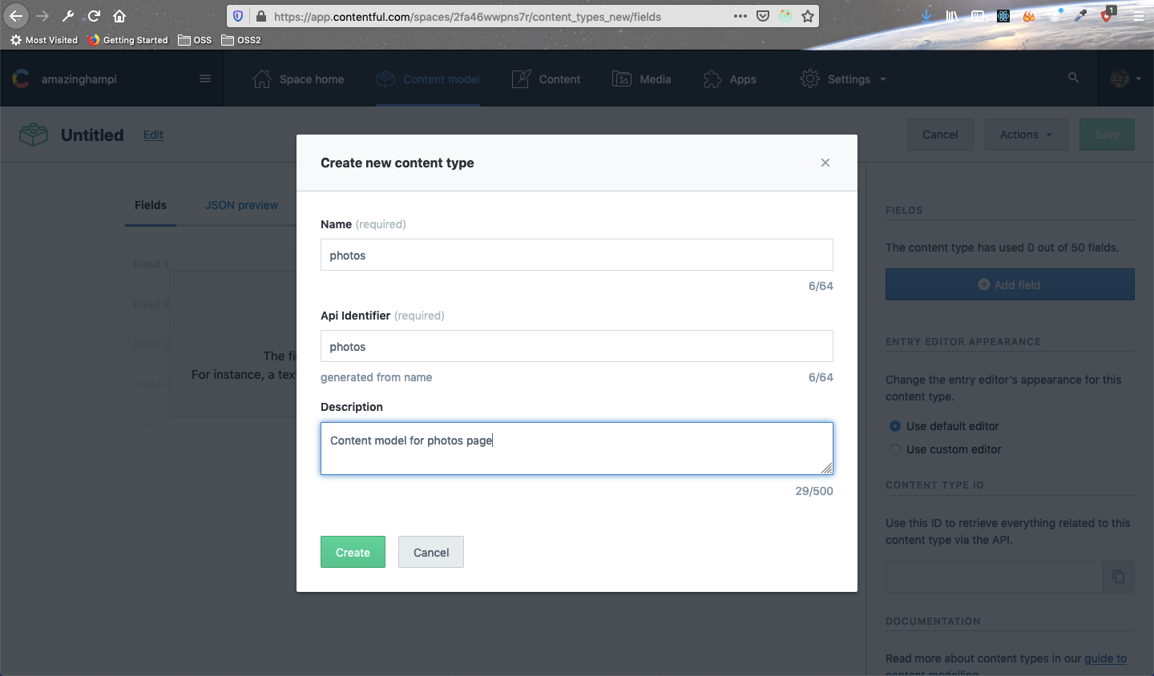Open the Firefox hamburger menu
The height and width of the screenshot is (676, 1154).
[1138, 16]
